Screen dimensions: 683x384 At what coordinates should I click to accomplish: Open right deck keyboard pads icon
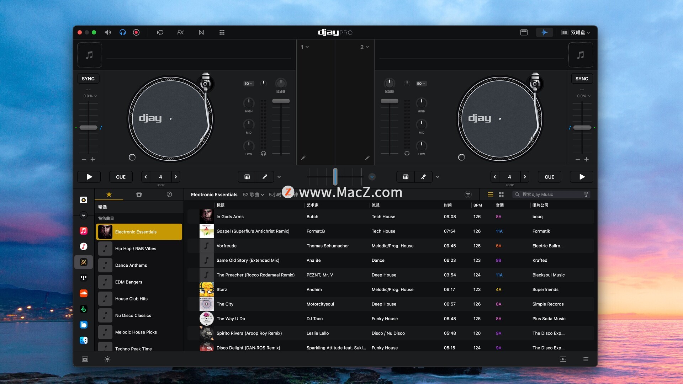point(406,177)
